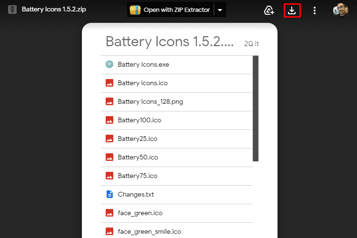The image size is (357, 238).
Task: Click the image icon beside Battery Icons.ico
Action: point(109,83)
